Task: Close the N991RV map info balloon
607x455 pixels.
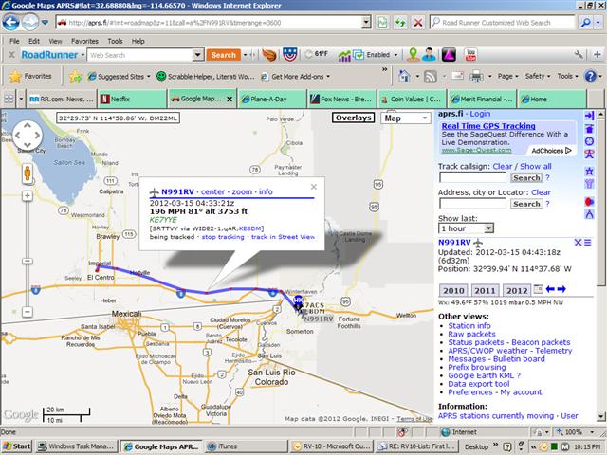Action: (x=314, y=187)
